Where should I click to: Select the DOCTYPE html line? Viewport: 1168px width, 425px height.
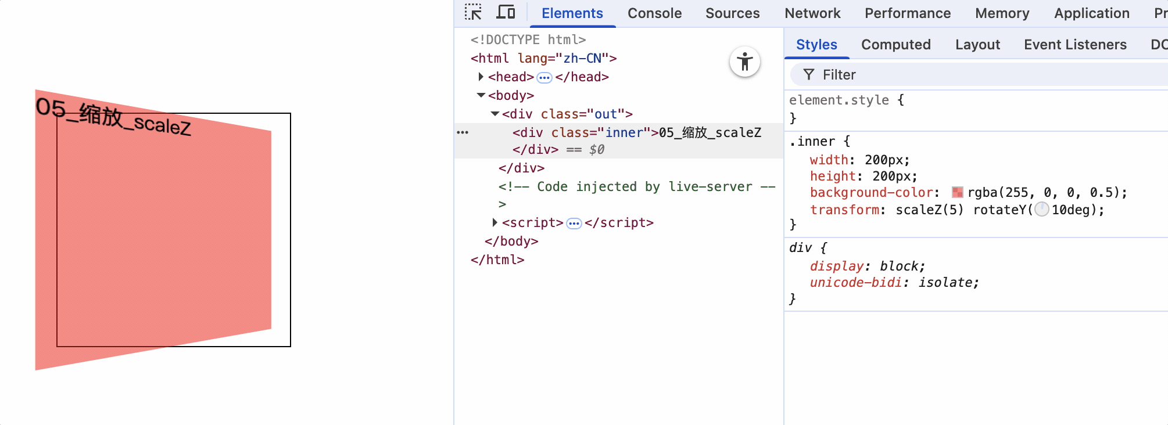pos(528,39)
